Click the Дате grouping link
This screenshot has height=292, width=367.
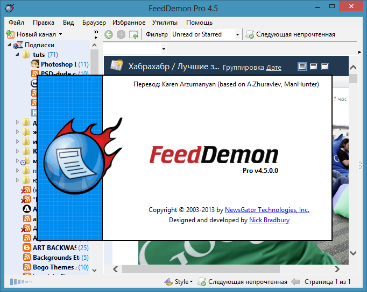point(273,68)
